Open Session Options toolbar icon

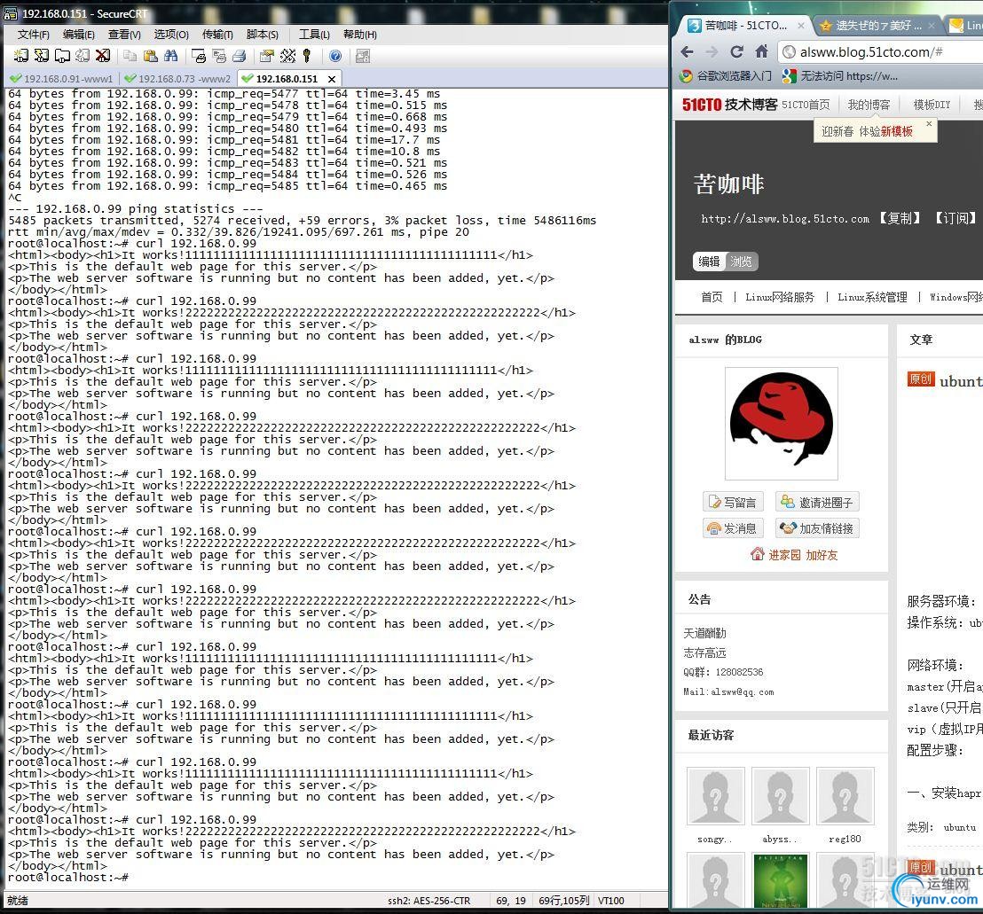pyautogui.click(x=267, y=57)
